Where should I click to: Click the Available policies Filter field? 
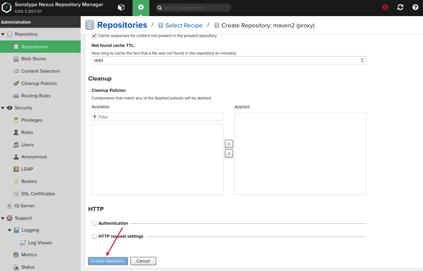[x=158, y=117]
